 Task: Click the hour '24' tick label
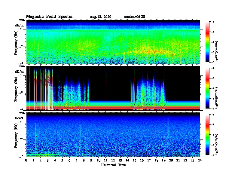[200, 160]
